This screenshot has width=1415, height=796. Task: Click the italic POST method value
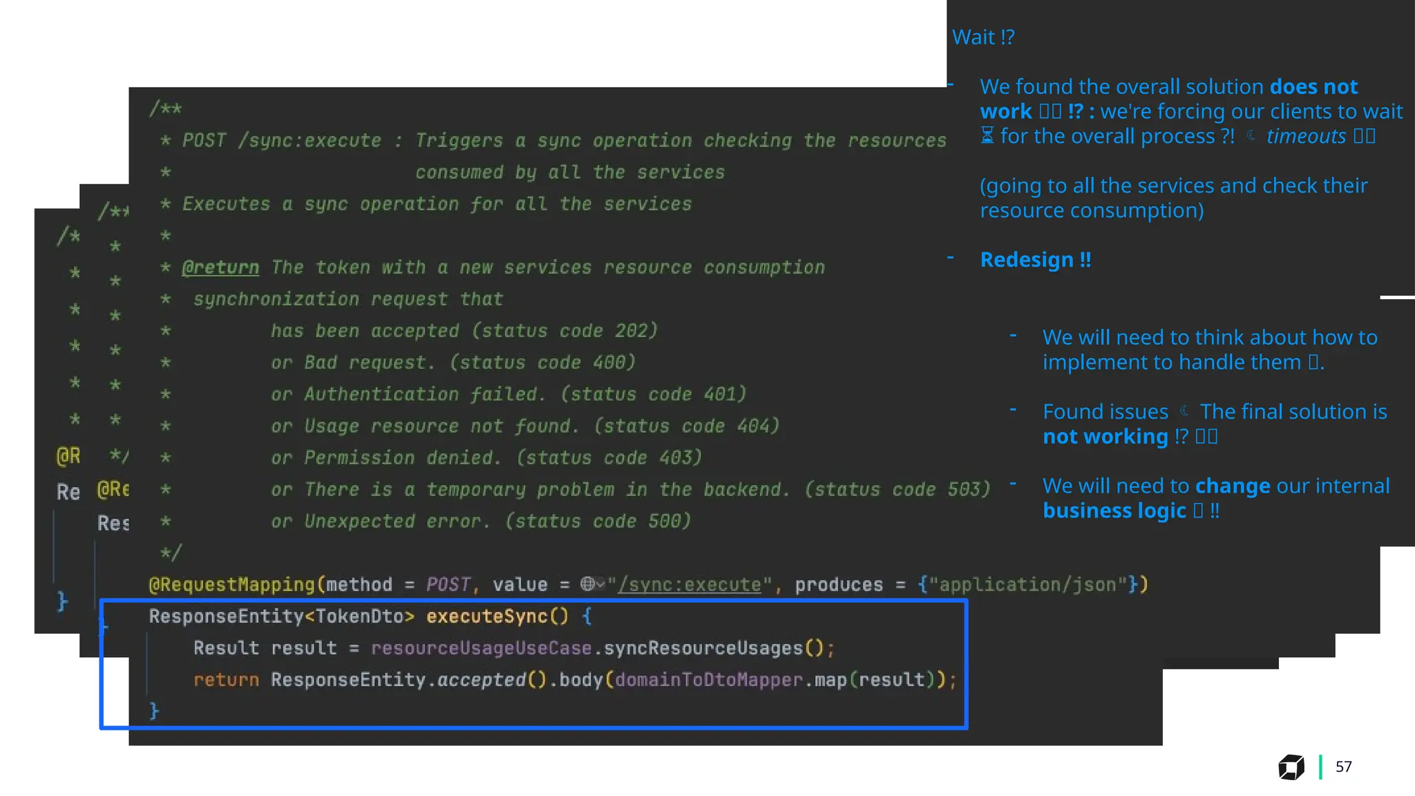(x=448, y=585)
